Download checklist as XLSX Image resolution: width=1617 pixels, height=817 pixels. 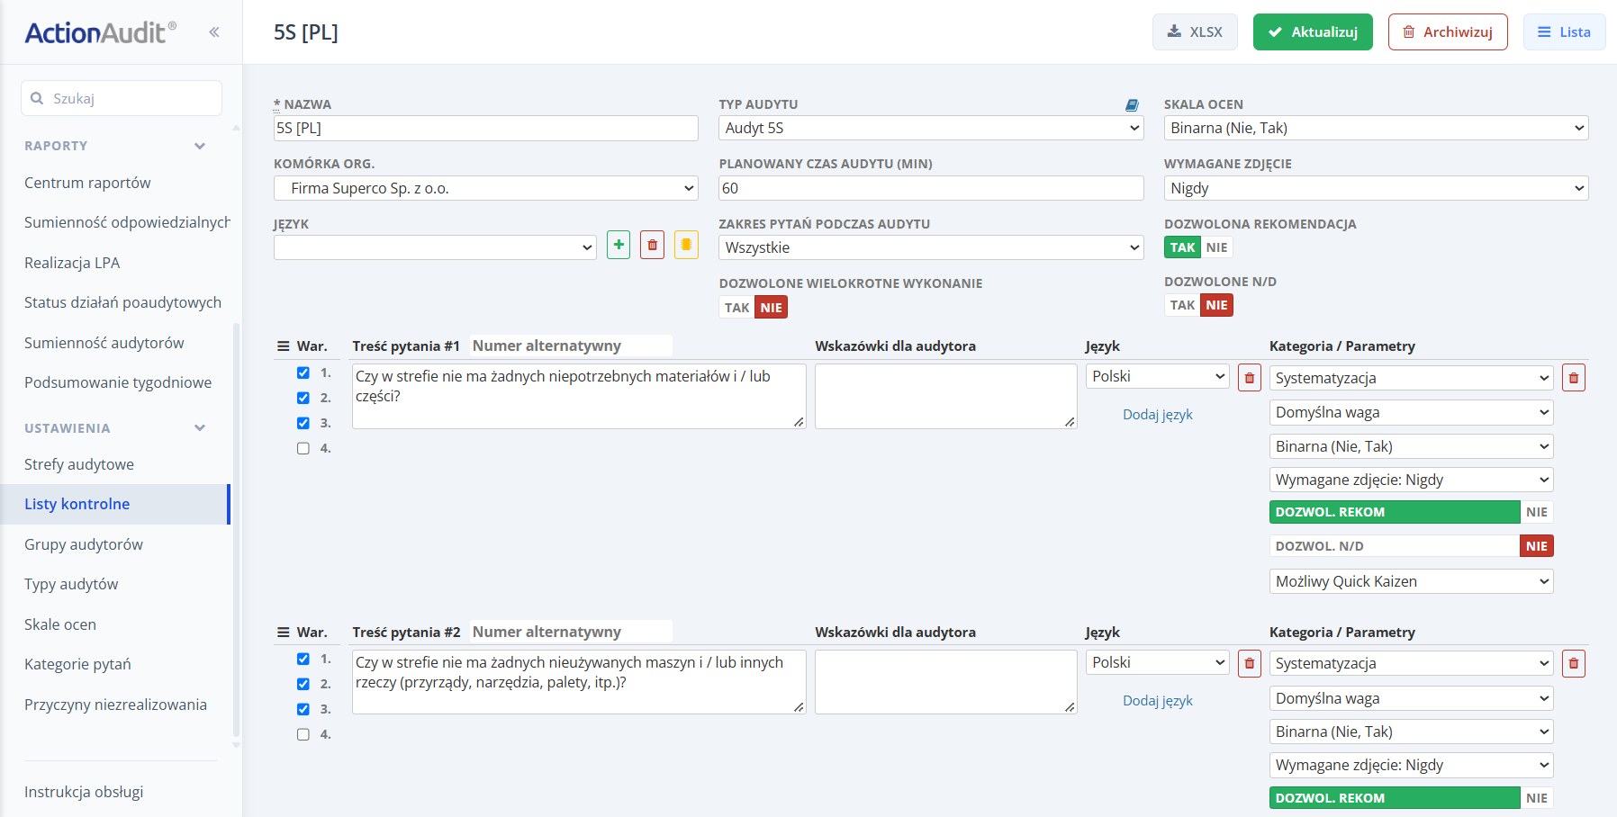pos(1195,31)
